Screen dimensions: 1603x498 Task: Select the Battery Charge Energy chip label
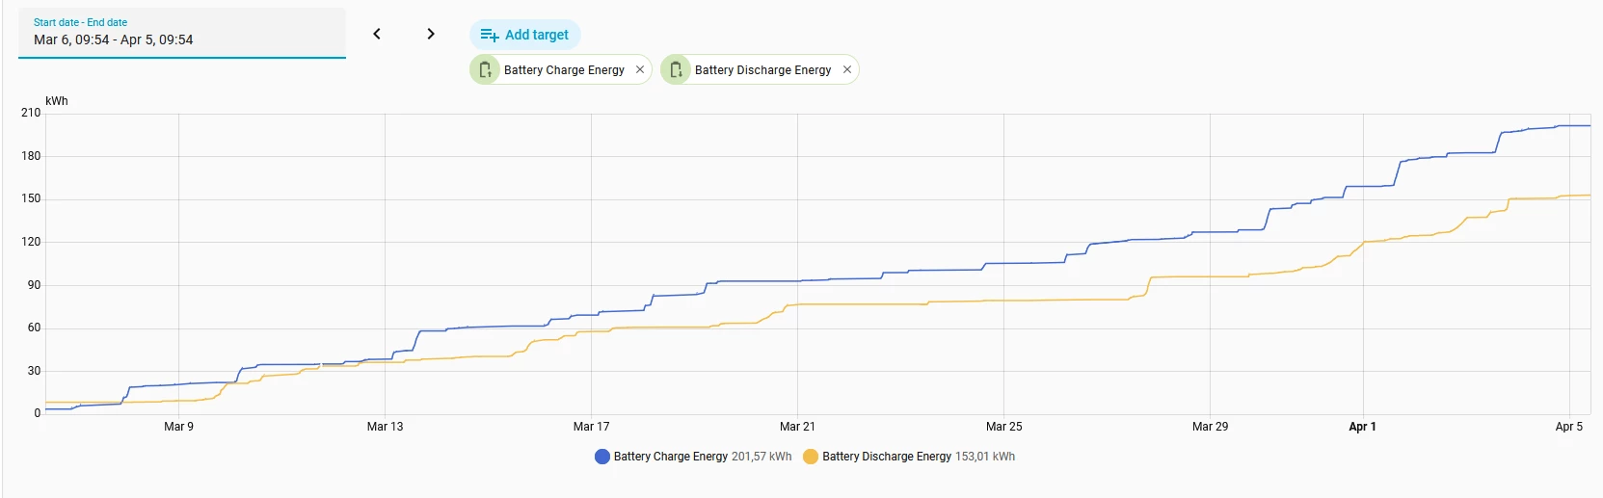pyautogui.click(x=564, y=70)
